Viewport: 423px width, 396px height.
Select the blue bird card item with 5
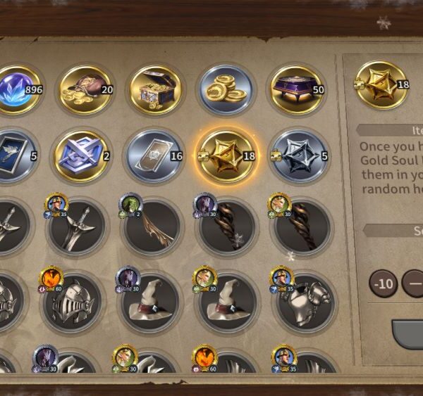[x=16, y=156]
